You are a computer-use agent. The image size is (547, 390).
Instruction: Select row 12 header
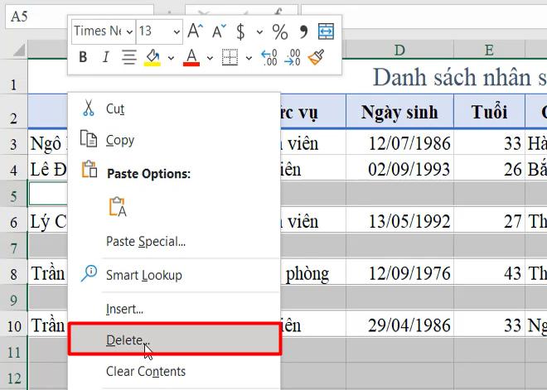click(x=13, y=376)
